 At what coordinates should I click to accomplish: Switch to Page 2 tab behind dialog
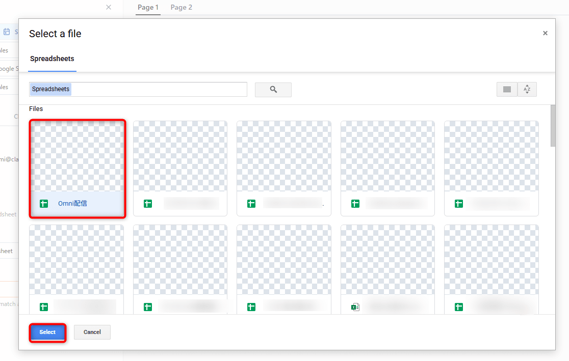(182, 8)
